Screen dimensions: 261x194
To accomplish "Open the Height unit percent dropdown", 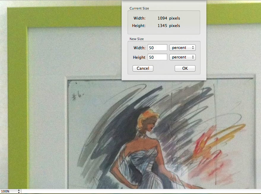I will [x=182, y=57].
